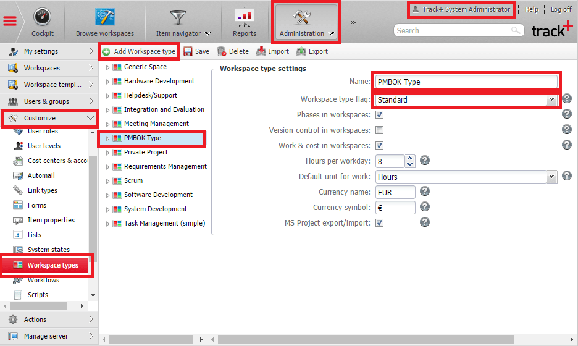578x346 pixels.
Task: Decrease Hours per workday stepper
Action: click(x=410, y=164)
